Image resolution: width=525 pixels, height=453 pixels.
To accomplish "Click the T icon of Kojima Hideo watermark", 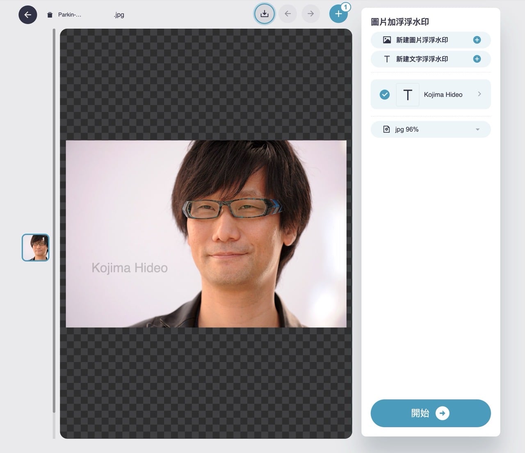I will click(x=407, y=95).
